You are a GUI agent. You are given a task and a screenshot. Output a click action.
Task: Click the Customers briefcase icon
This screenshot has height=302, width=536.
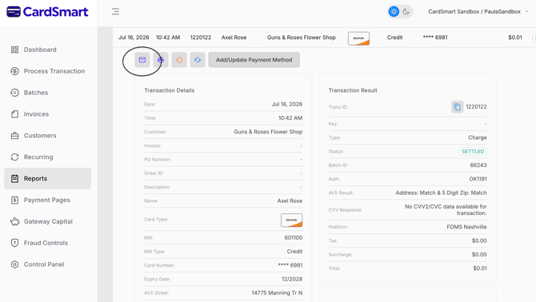pos(14,136)
